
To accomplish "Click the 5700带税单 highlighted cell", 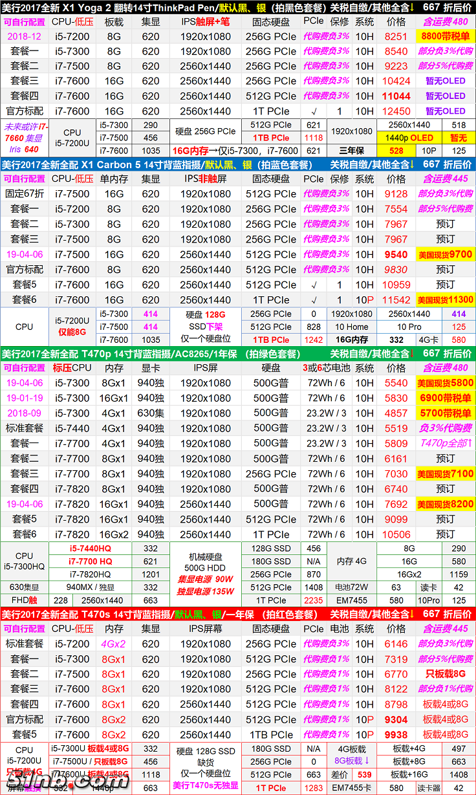I will pos(445,413).
